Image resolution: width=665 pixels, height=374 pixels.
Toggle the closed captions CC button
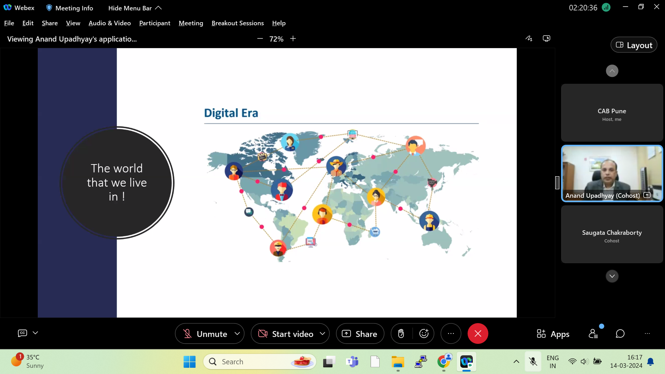pos(23,333)
